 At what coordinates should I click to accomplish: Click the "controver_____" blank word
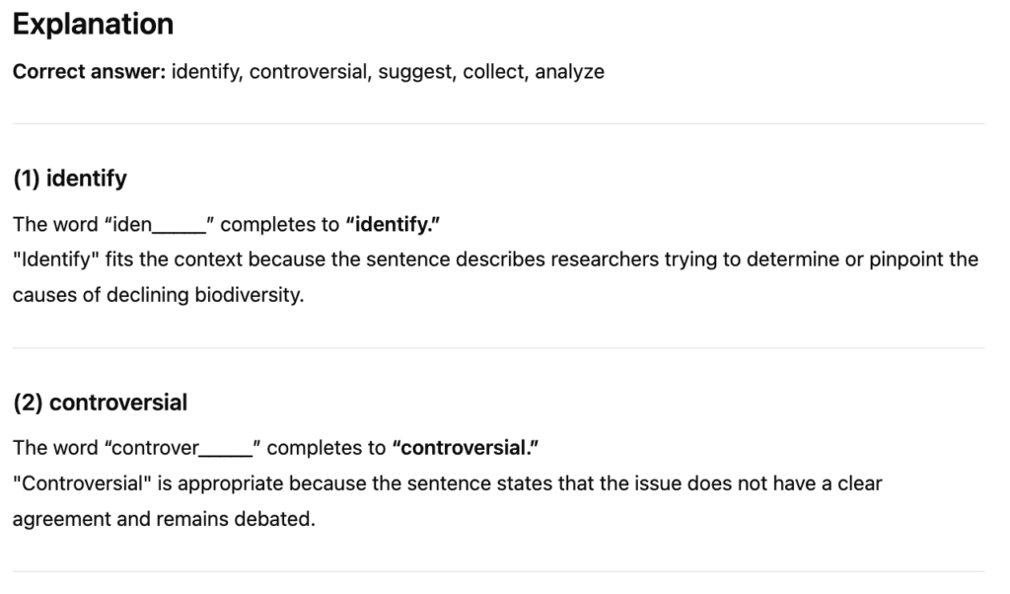click(x=181, y=448)
